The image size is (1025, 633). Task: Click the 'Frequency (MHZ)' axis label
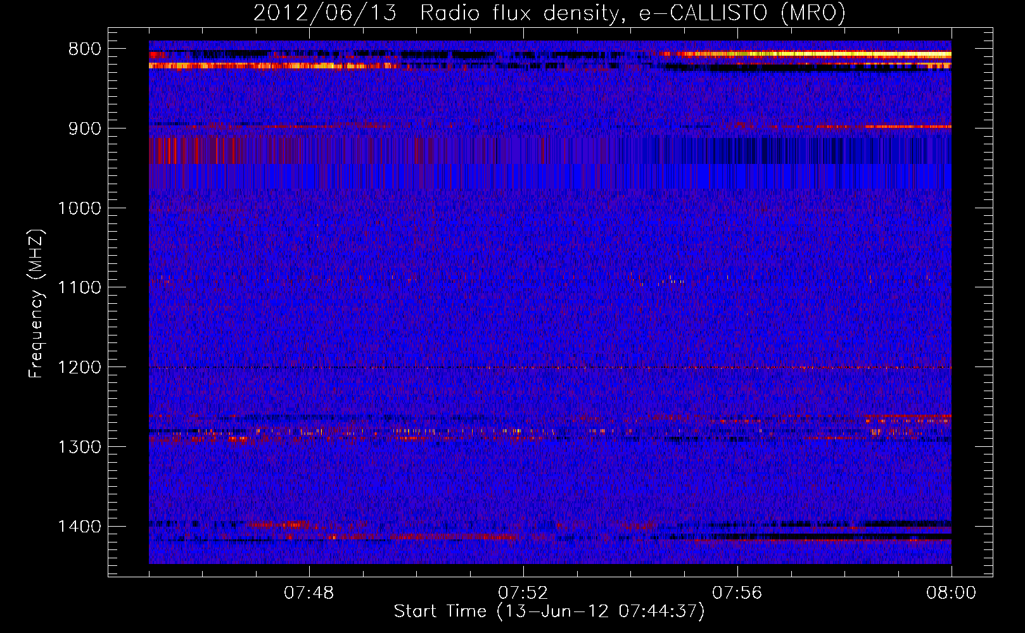(x=37, y=304)
